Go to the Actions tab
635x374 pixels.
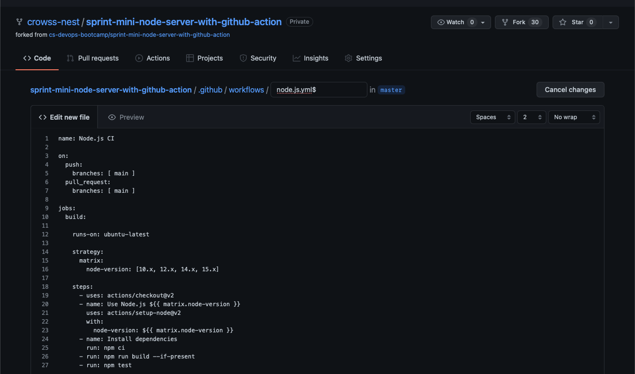tap(152, 58)
